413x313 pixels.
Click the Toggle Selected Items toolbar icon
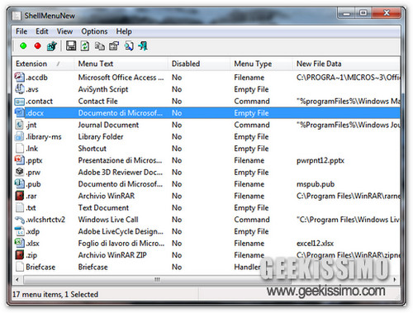click(x=52, y=46)
